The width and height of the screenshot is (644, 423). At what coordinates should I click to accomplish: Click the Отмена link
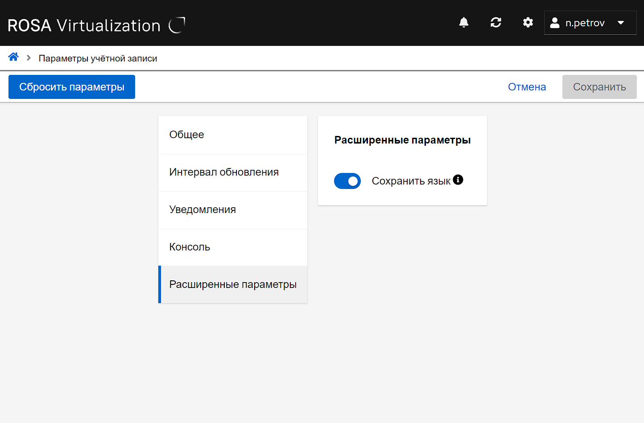(x=527, y=87)
